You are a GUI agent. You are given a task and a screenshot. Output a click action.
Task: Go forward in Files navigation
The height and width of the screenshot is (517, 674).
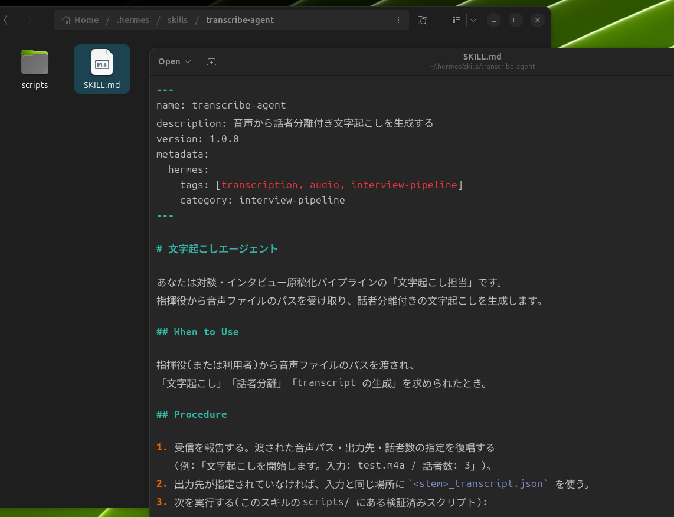click(x=30, y=20)
